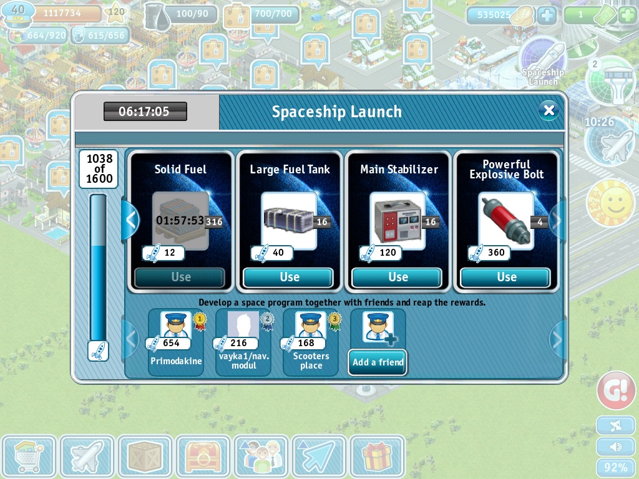Open the airplane radar with 10:26 timer
The width and height of the screenshot is (639, 479).
pyautogui.click(x=609, y=141)
